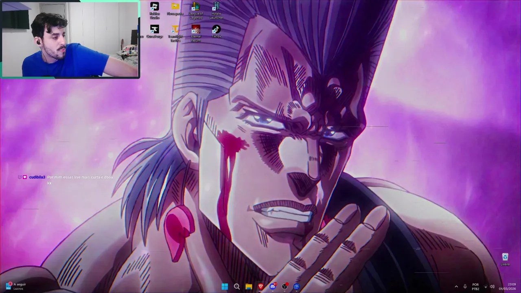Open network settings from Wi-Fi icon
Viewport: 521px width, 293px height.
(x=486, y=286)
